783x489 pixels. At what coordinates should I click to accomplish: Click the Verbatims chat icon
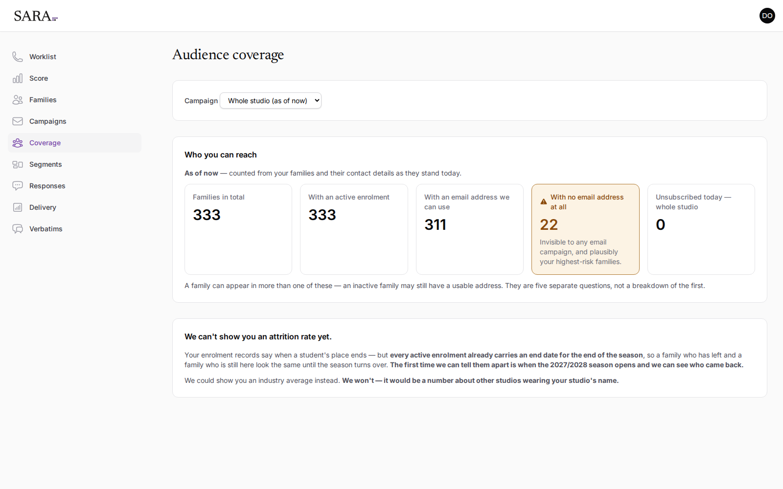18,229
